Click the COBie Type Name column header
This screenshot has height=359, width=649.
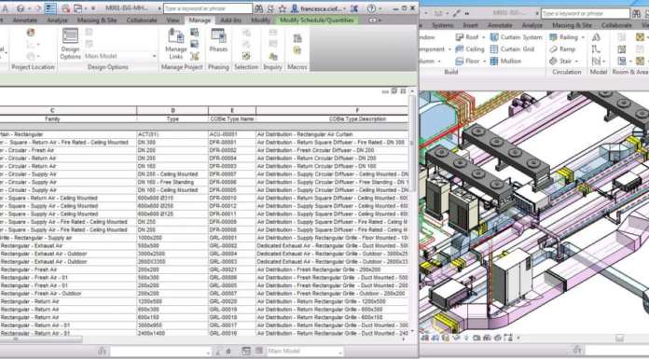click(232, 118)
